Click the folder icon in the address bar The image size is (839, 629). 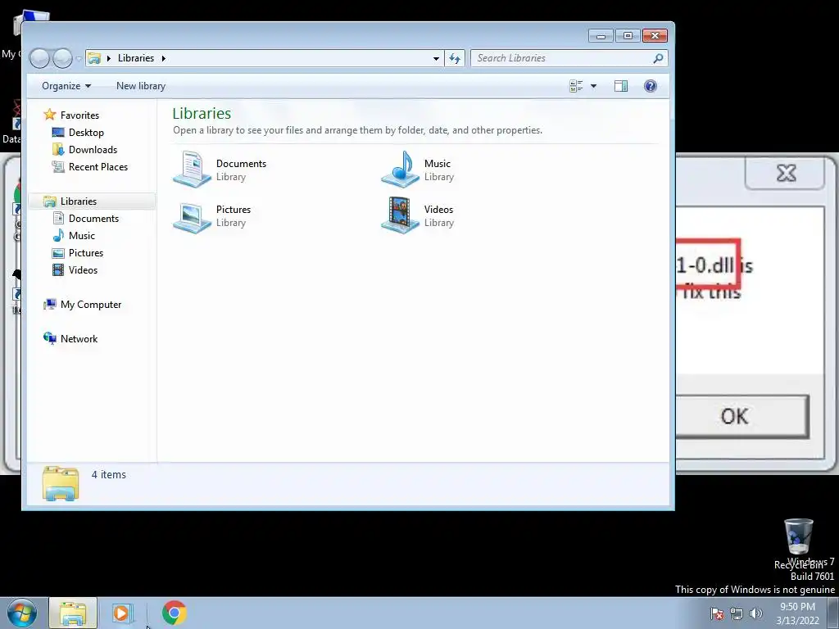(94, 58)
